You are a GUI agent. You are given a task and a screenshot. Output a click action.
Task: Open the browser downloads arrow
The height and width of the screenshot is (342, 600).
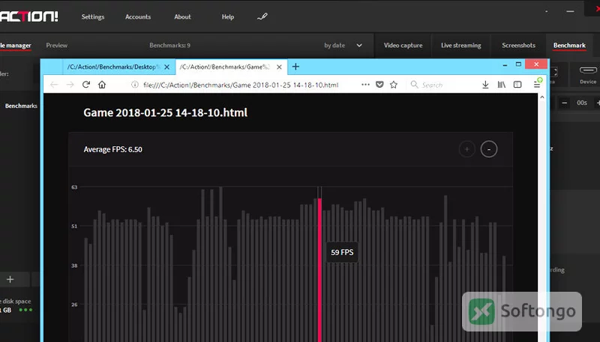(485, 85)
